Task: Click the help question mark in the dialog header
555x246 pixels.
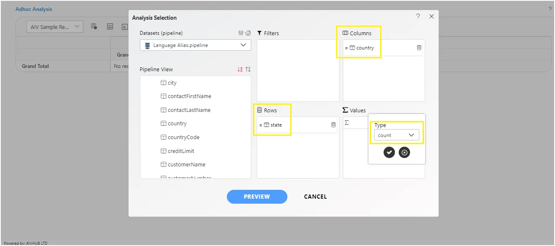Action: click(x=418, y=16)
